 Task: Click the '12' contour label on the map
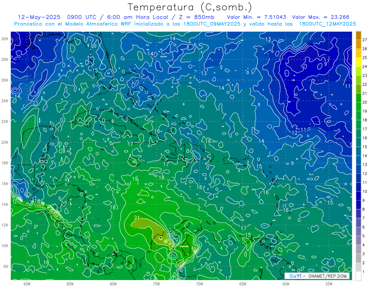pyautogui.click(x=295, y=133)
